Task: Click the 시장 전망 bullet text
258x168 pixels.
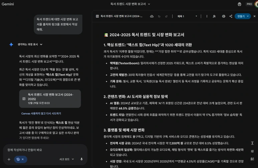Action: tap(177, 164)
